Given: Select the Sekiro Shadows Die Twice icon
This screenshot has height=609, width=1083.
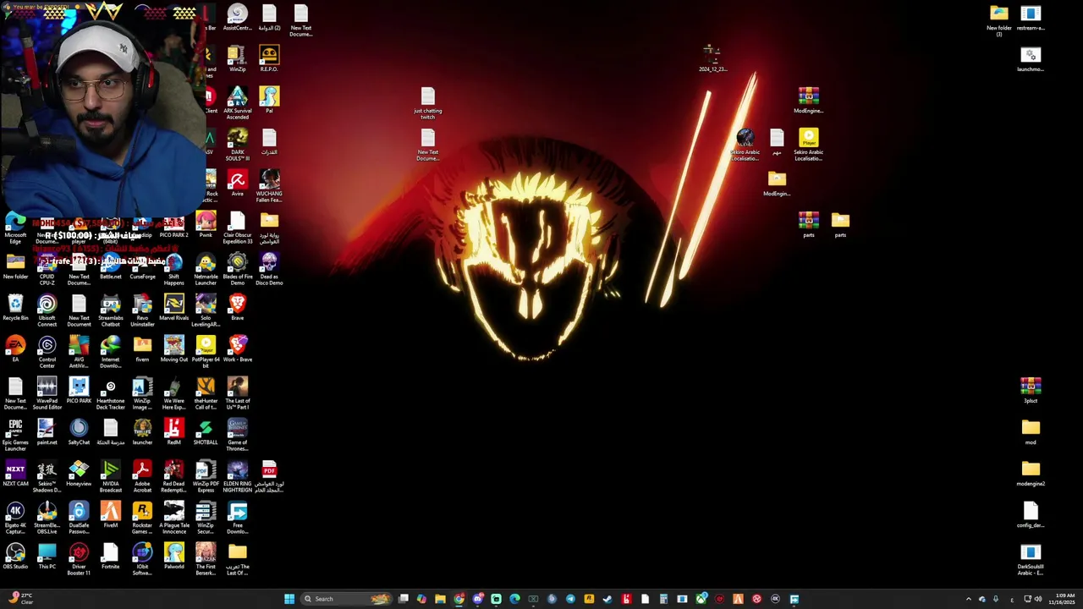Looking at the screenshot, I should (47, 476).
